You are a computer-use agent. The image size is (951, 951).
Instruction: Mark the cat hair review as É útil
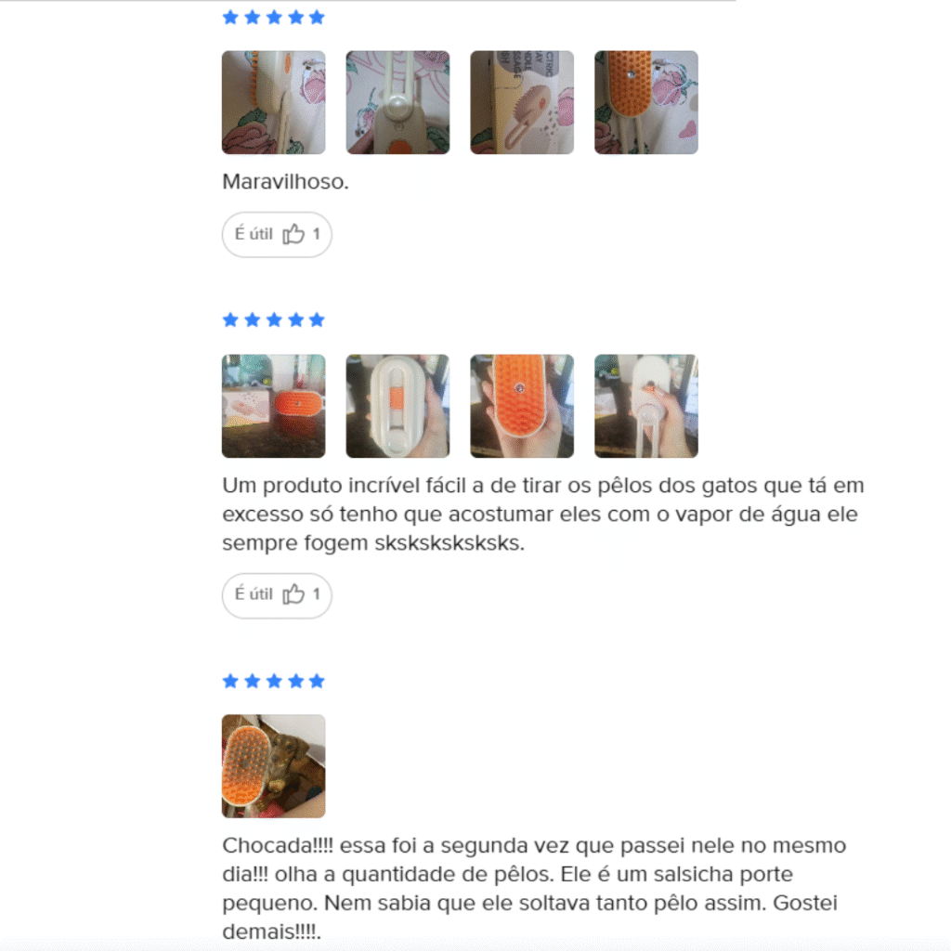click(277, 595)
